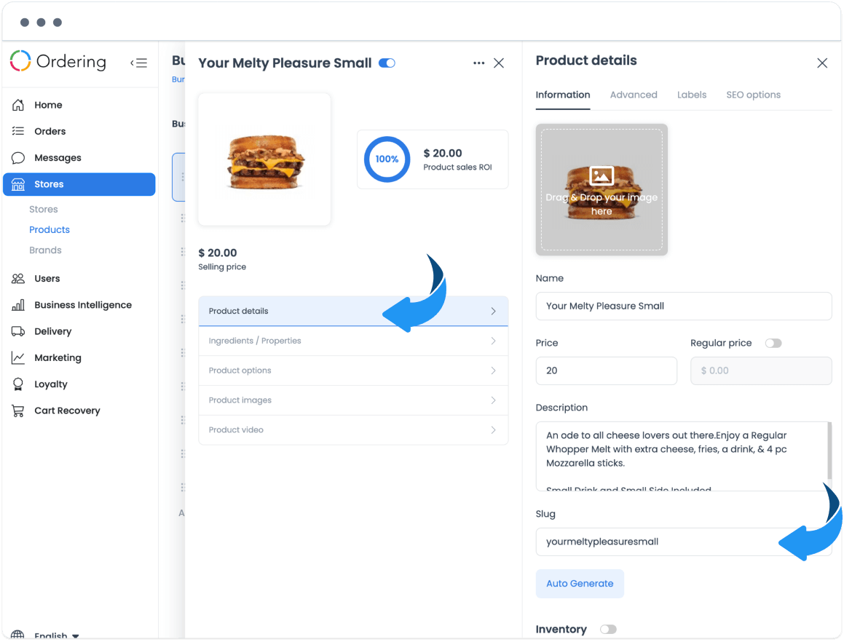The image size is (844, 642).
Task: Go to the Products submenu link
Action: [50, 230]
